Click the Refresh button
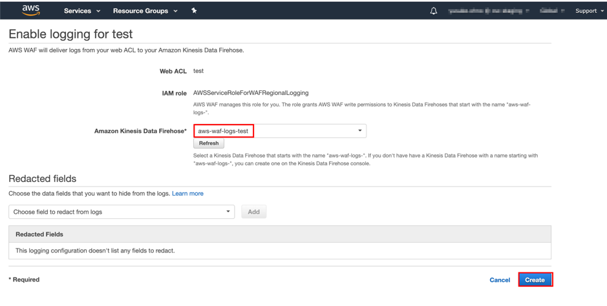This screenshot has height=306, width=607. (x=209, y=143)
